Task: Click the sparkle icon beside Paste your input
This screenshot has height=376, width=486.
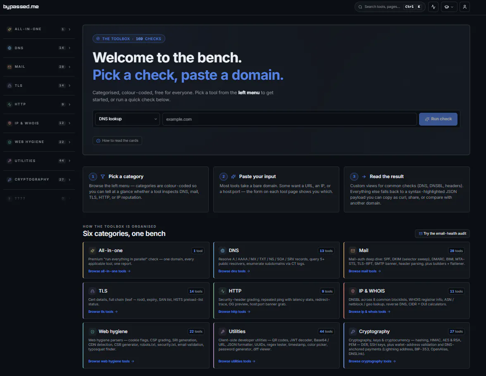Action: point(233,177)
